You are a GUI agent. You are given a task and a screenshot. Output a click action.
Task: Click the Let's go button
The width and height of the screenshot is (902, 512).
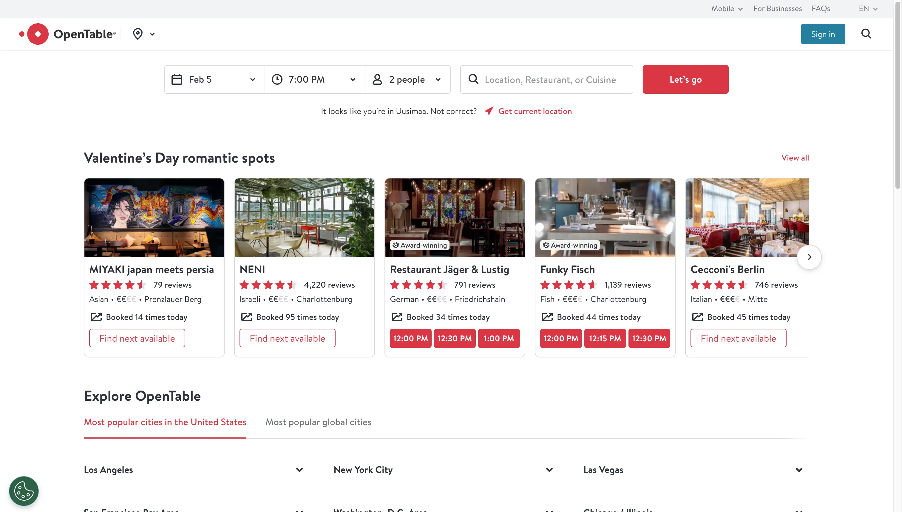(685, 79)
